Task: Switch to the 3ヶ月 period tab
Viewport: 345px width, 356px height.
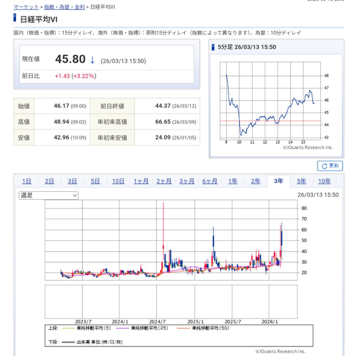Action: point(187,181)
